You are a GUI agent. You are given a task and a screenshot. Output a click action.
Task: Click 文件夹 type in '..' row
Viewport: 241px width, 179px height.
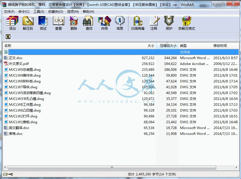coord(185,52)
